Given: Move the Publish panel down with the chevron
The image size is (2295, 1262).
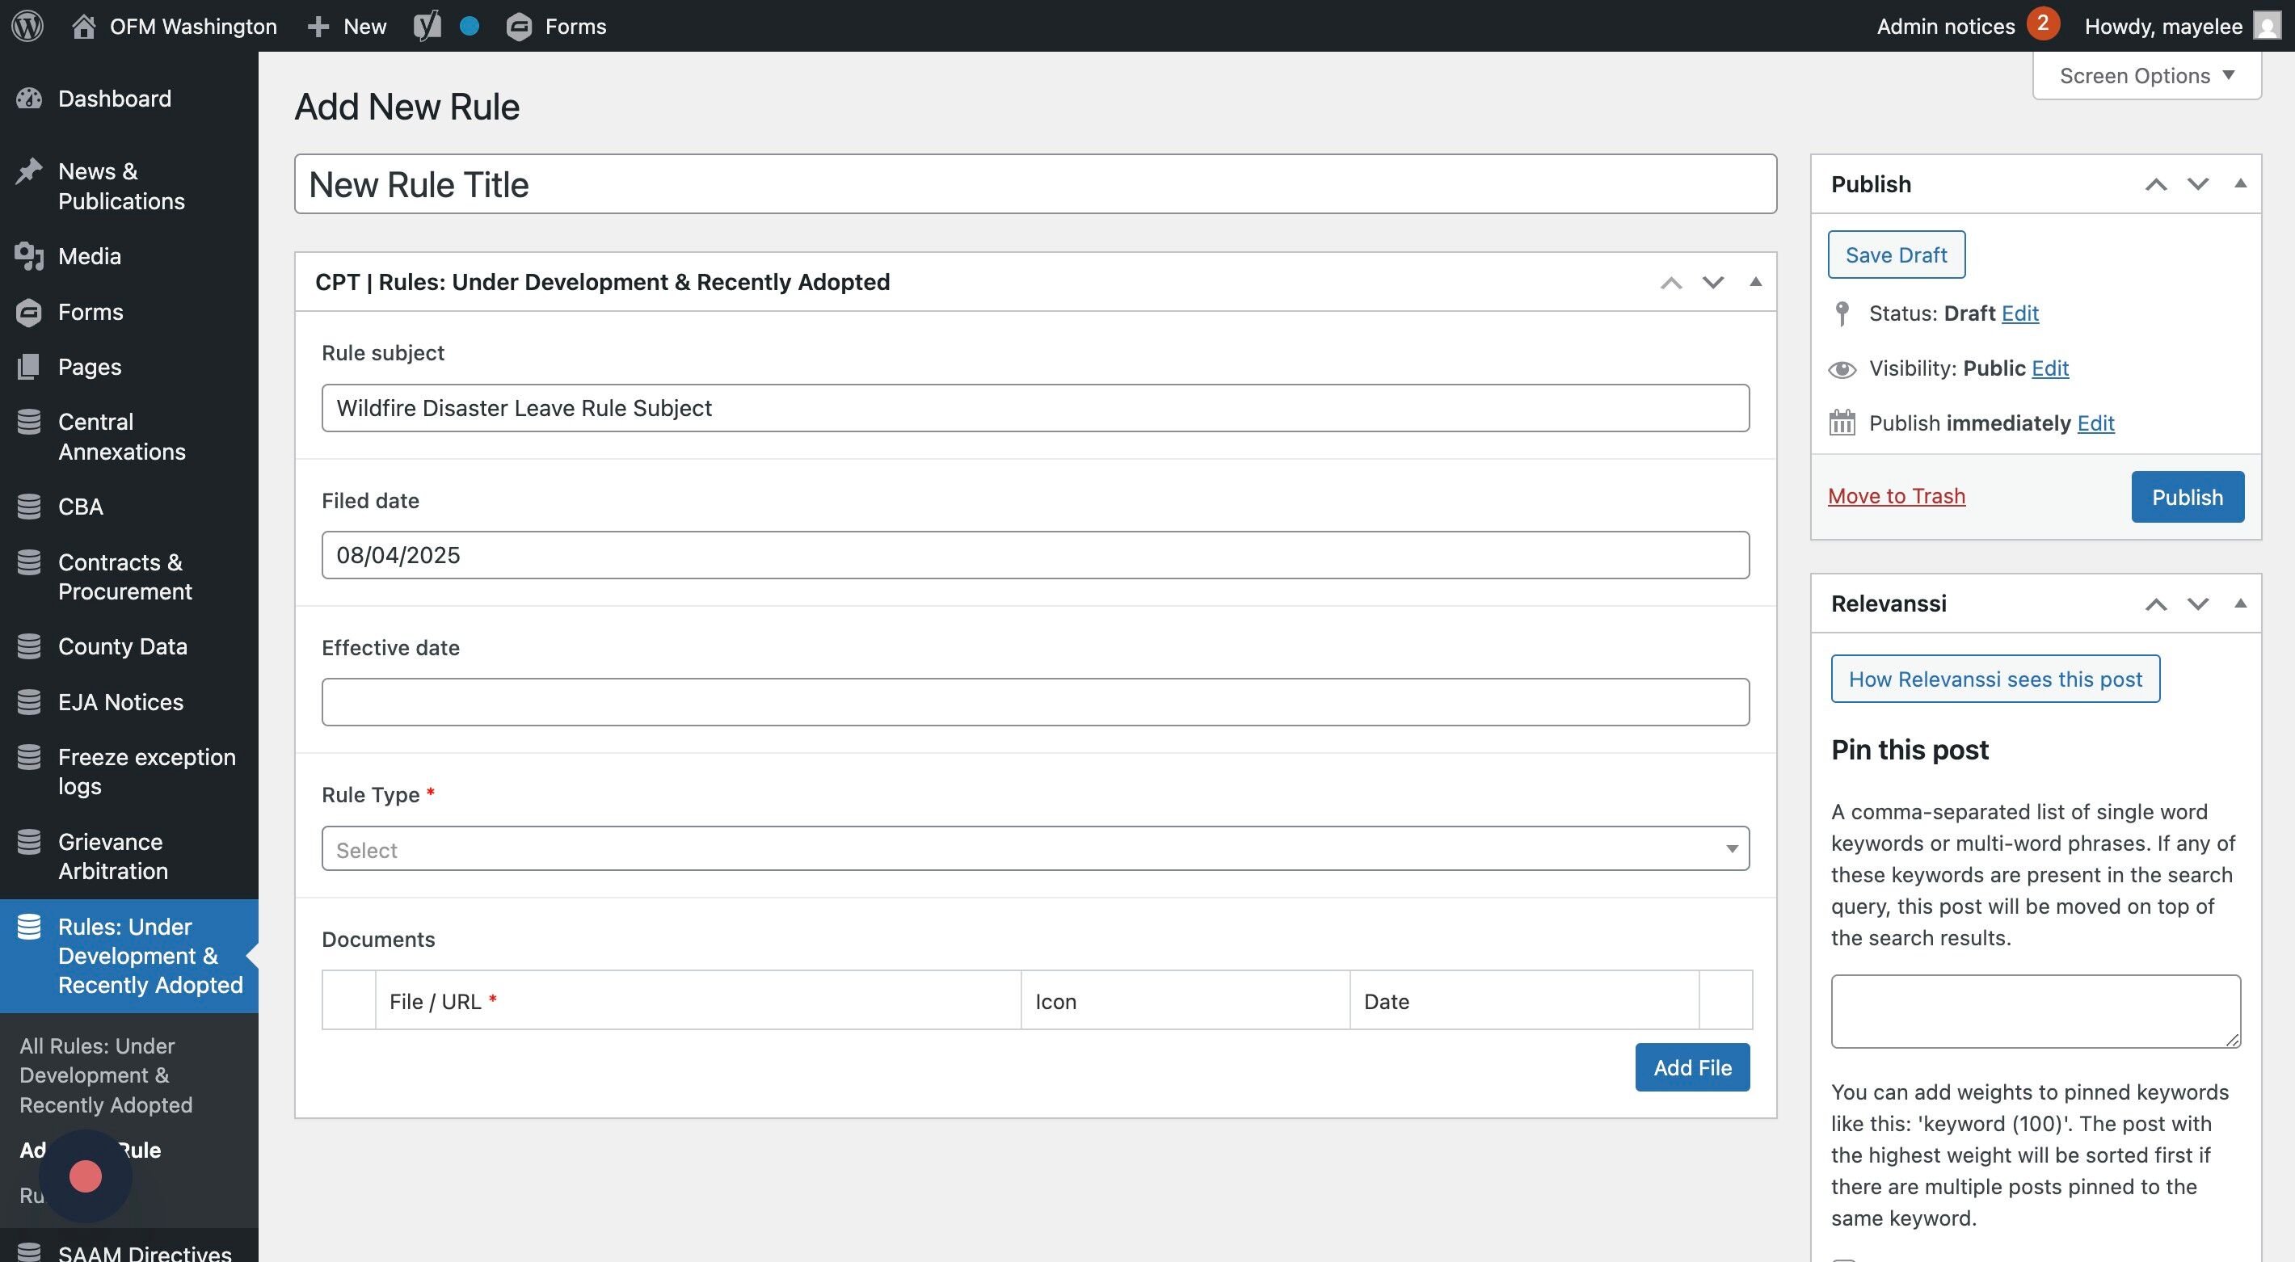Looking at the screenshot, I should pyautogui.click(x=2198, y=184).
